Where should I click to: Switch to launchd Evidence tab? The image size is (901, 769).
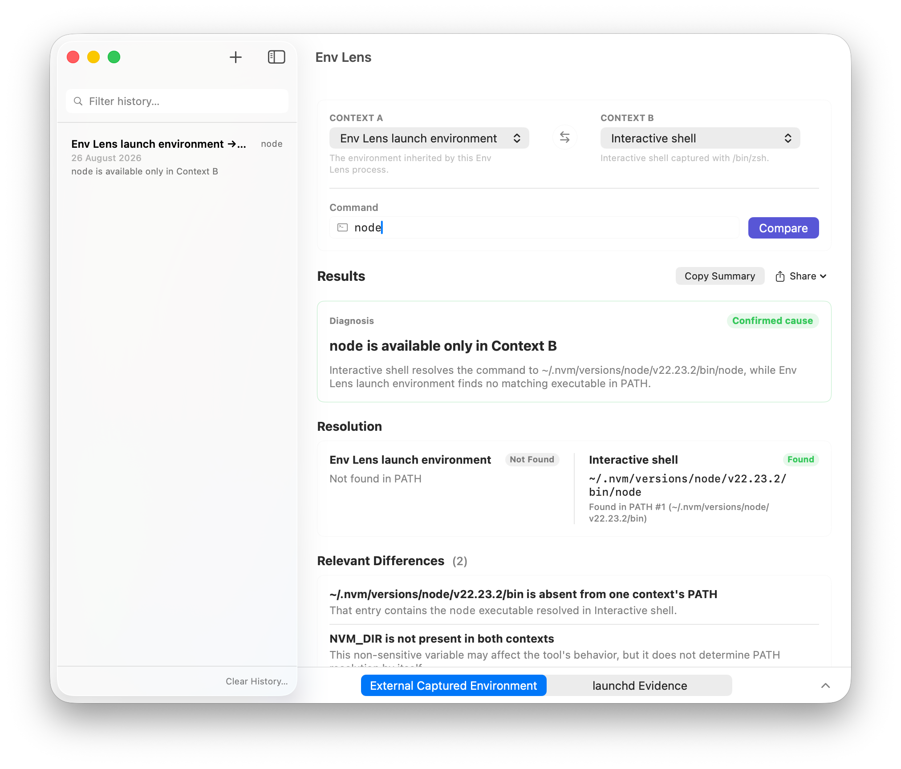click(639, 686)
